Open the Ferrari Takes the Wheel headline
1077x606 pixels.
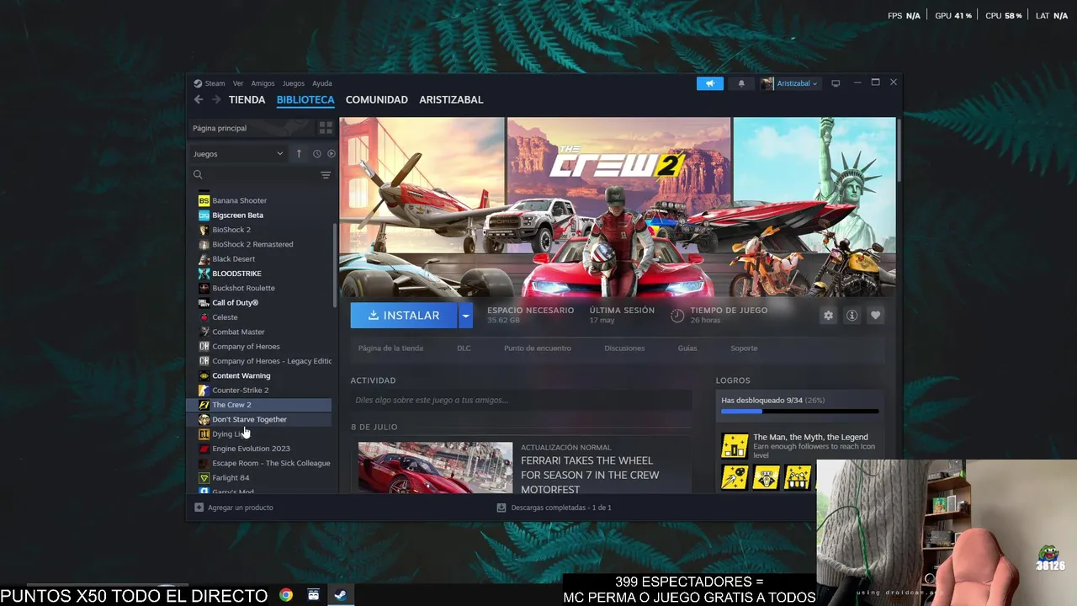click(x=590, y=475)
